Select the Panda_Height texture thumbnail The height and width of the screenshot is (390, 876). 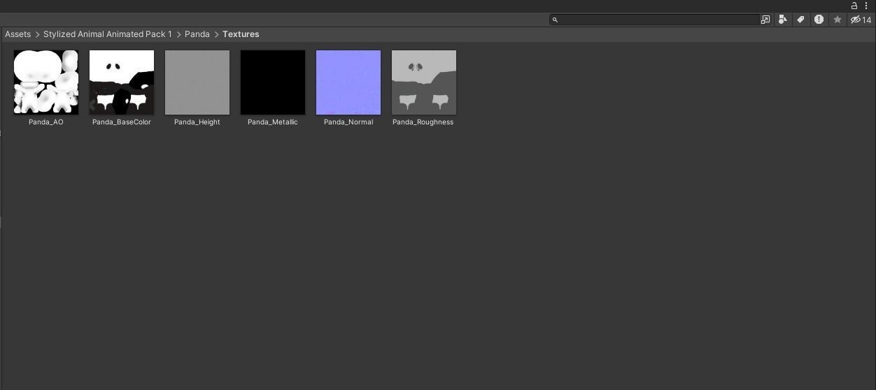[x=197, y=82]
